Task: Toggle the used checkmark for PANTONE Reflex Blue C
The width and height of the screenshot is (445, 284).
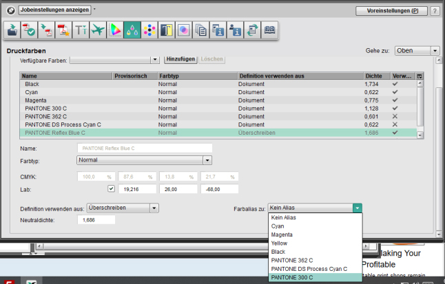Action: pos(395,132)
